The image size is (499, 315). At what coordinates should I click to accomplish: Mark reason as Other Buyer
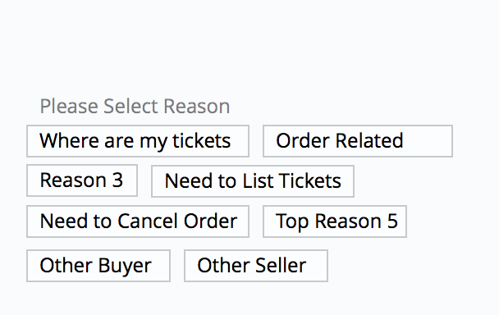(x=98, y=266)
